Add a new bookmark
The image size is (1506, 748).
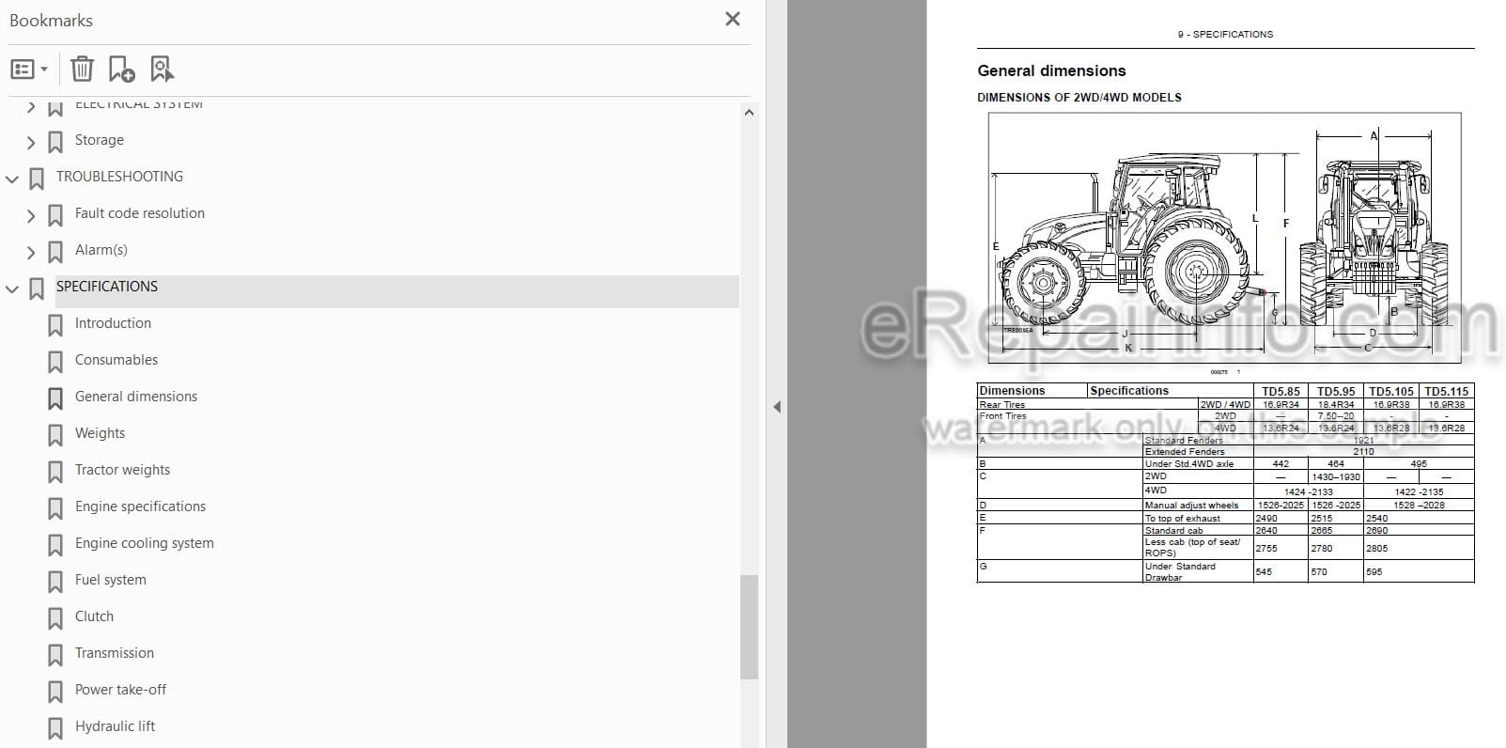click(x=122, y=69)
